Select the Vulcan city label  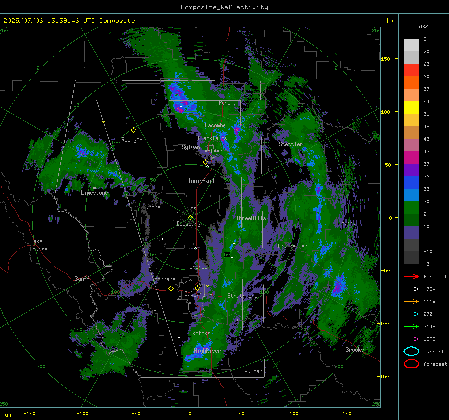click(x=254, y=371)
